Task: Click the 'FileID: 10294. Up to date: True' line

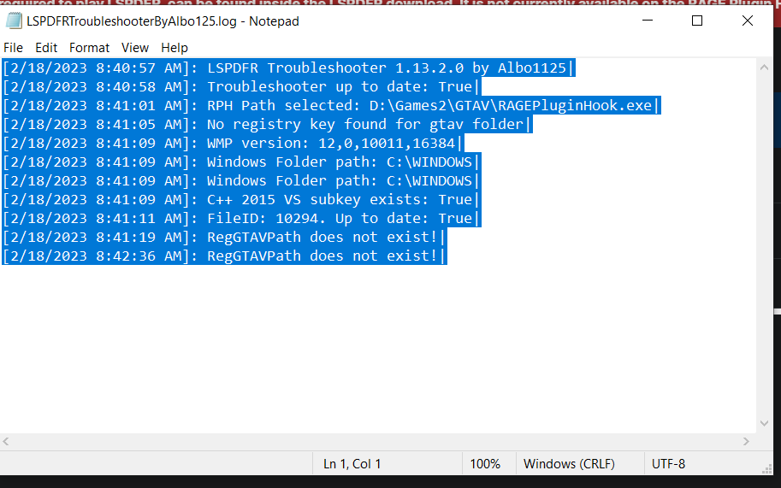Action: (x=241, y=219)
